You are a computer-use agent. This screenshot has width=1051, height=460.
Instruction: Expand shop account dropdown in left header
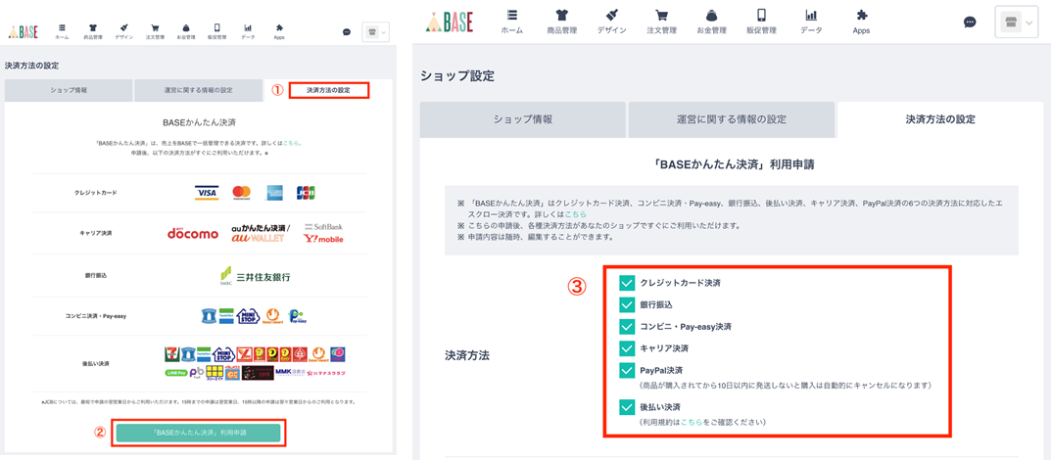[375, 32]
